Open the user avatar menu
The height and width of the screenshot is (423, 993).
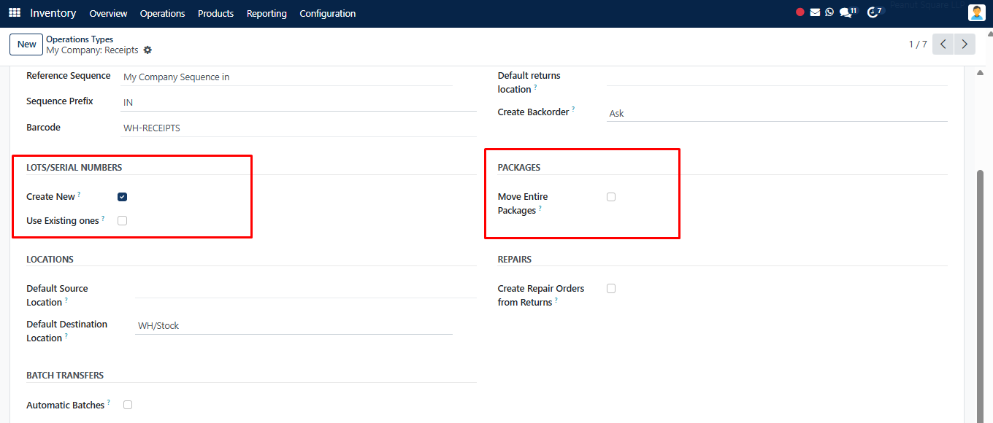coord(976,13)
